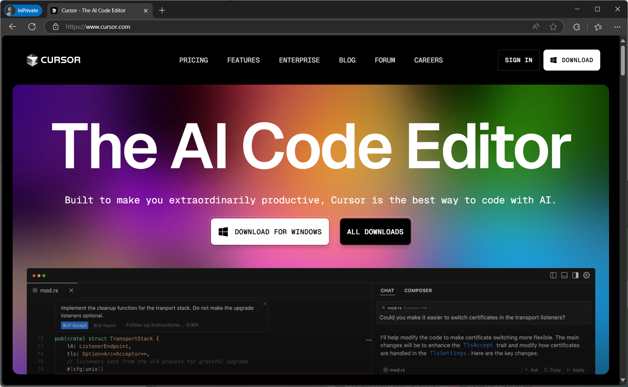The width and height of the screenshot is (628, 387).
Task: Click 'tls: Option<Arc<Acceptor>>,' code line
Action: (x=108, y=354)
